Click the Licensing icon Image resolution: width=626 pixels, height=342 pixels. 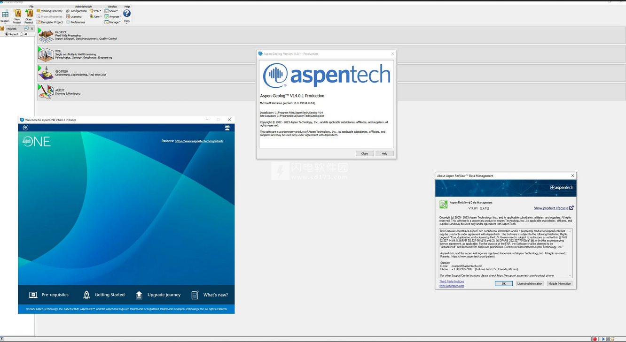pos(68,16)
